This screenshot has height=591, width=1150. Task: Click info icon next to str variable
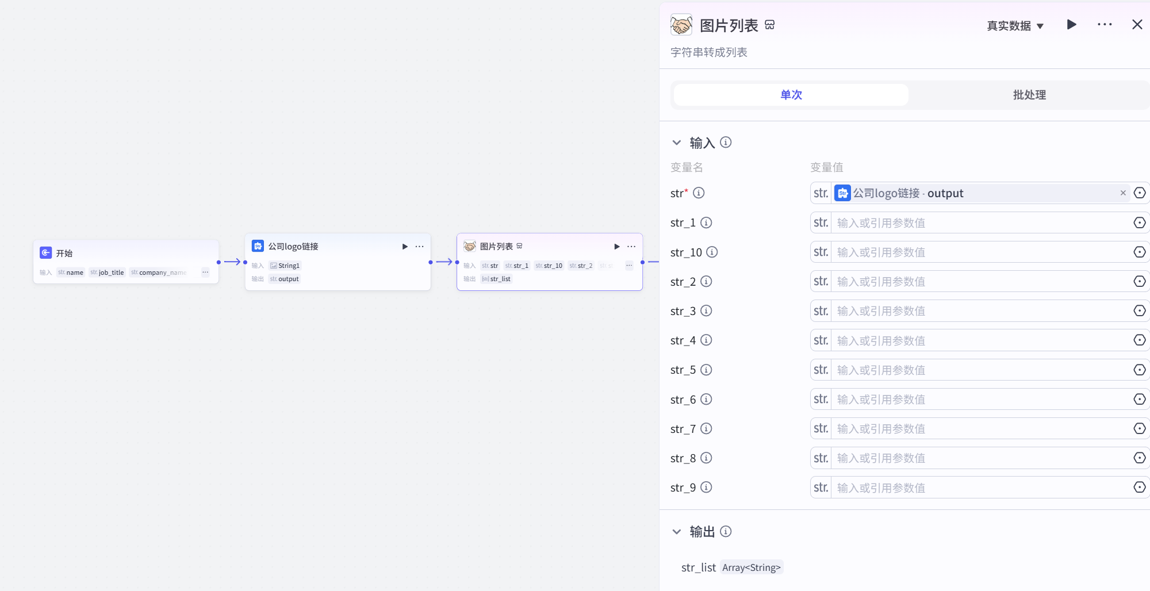pyautogui.click(x=699, y=193)
